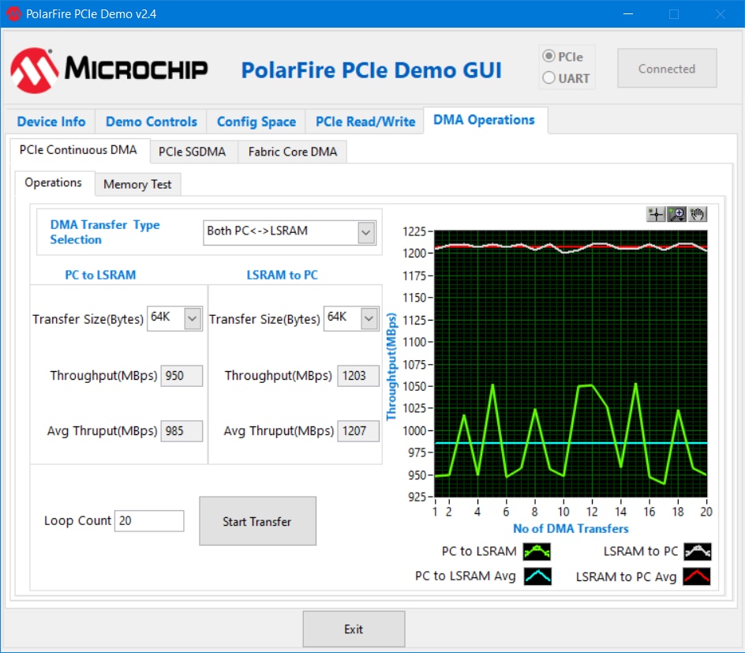Click the Microchip logo
Screen dimensions: 745x653
(109, 69)
